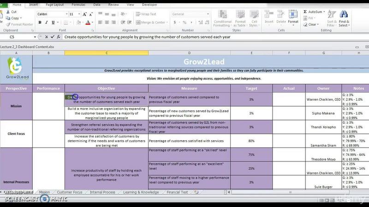Center the cell text horizontally
The height and width of the screenshot is (207, 369).
[x=107, y=22]
